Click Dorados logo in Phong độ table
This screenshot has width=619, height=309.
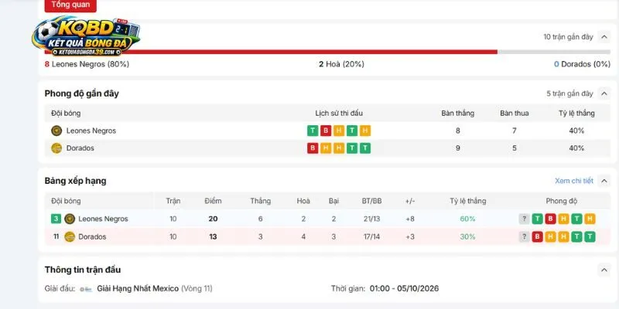(56, 148)
